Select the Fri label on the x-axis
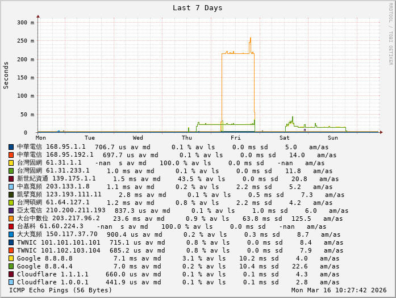This screenshot has height=298, width=396. coord(236,138)
